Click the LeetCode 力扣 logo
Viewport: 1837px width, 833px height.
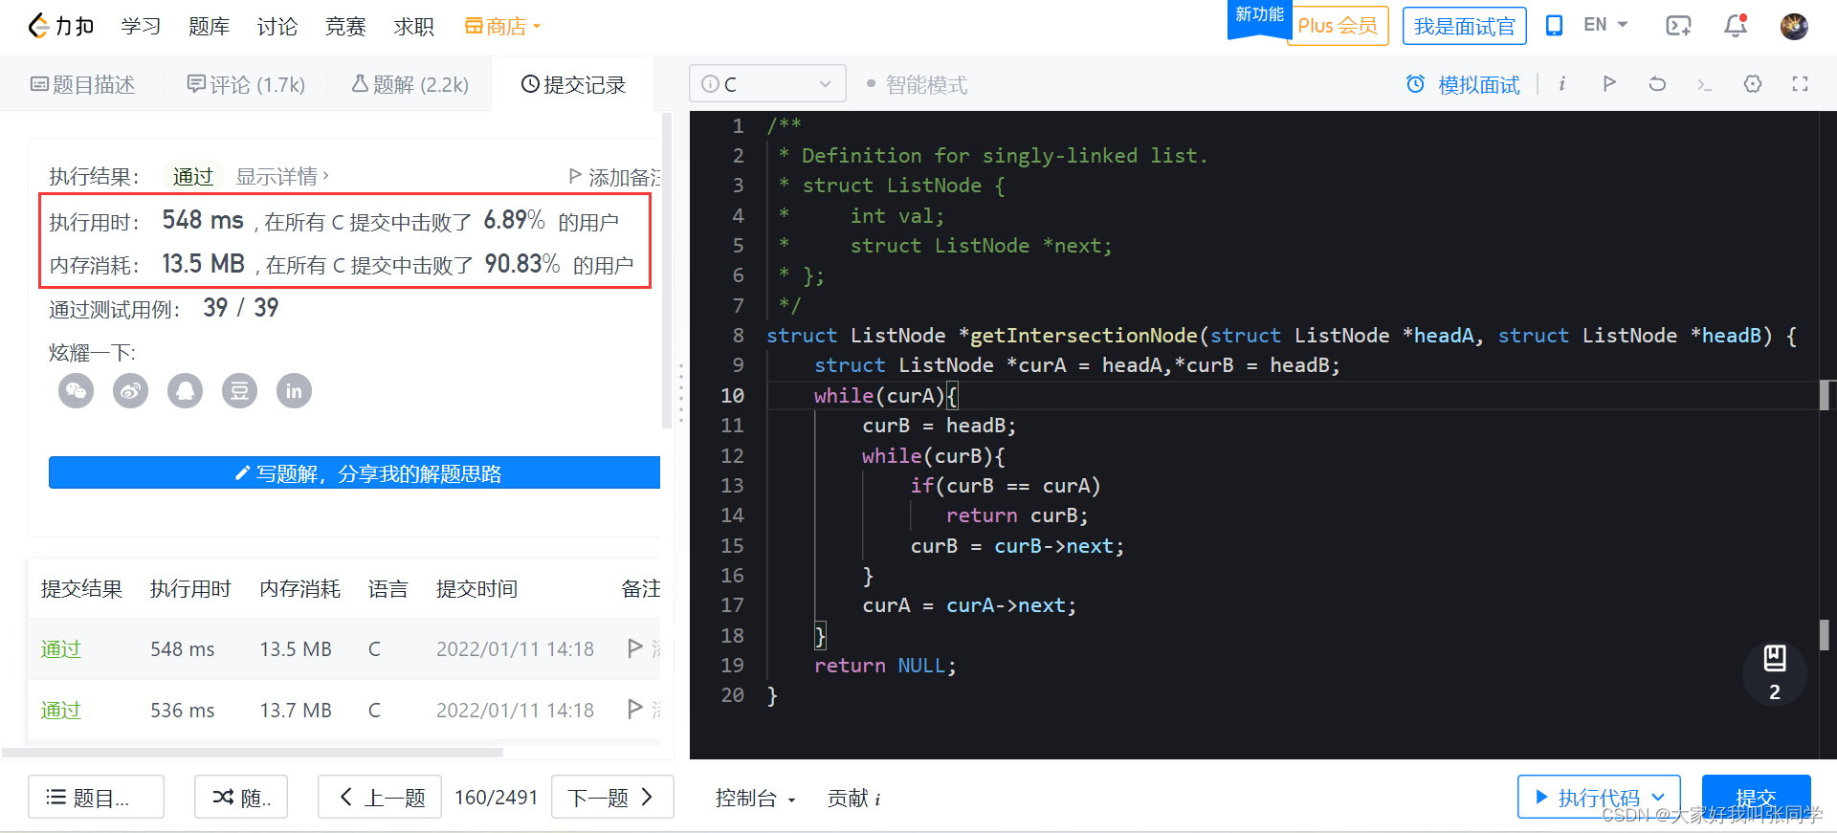[x=60, y=26]
